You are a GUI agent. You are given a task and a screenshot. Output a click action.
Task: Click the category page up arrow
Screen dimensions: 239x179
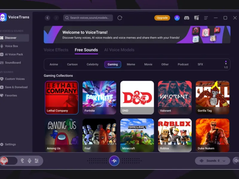point(226,61)
